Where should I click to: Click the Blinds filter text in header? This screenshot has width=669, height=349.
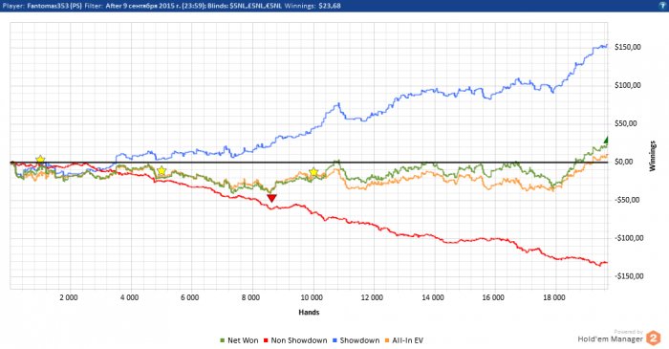pos(245,6)
